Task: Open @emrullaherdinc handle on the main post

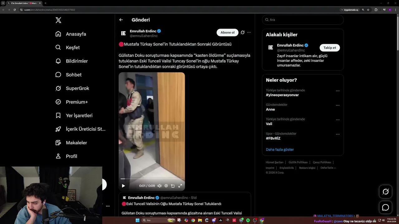Action: pos(144,36)
